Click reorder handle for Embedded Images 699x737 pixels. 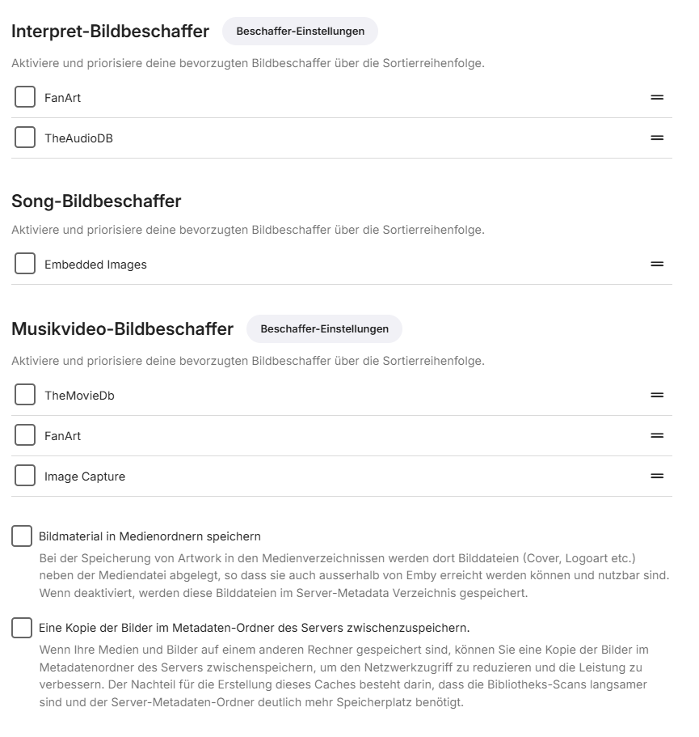click(x=657, y=265)
